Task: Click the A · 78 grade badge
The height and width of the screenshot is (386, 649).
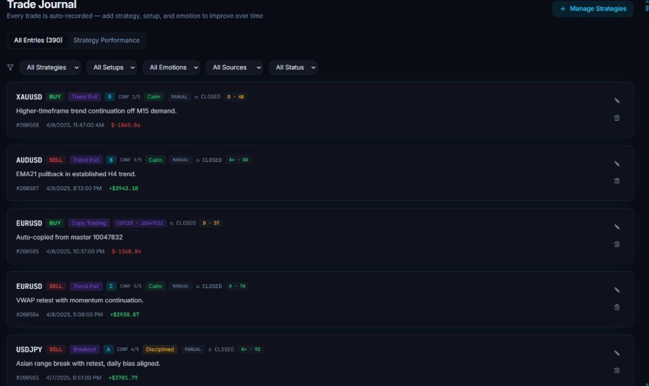Action: click(237, 286)
